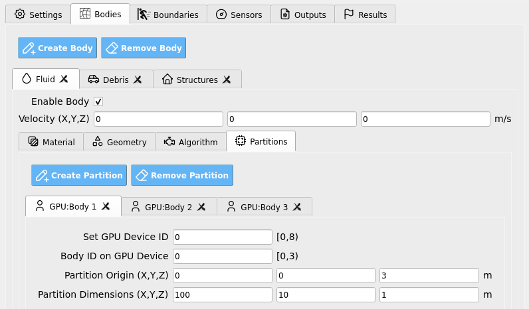529x309 pixels.
Task: Click the Geometry shapes icon
Action: pyautogui.click(x=98, y=141)
